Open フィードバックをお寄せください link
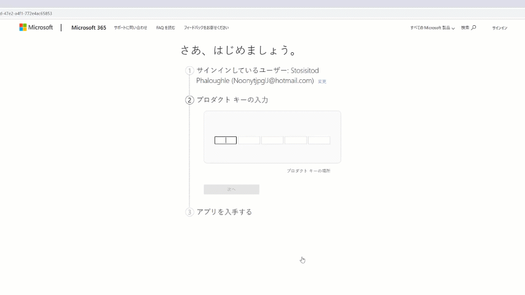 [x=206, y=28]
